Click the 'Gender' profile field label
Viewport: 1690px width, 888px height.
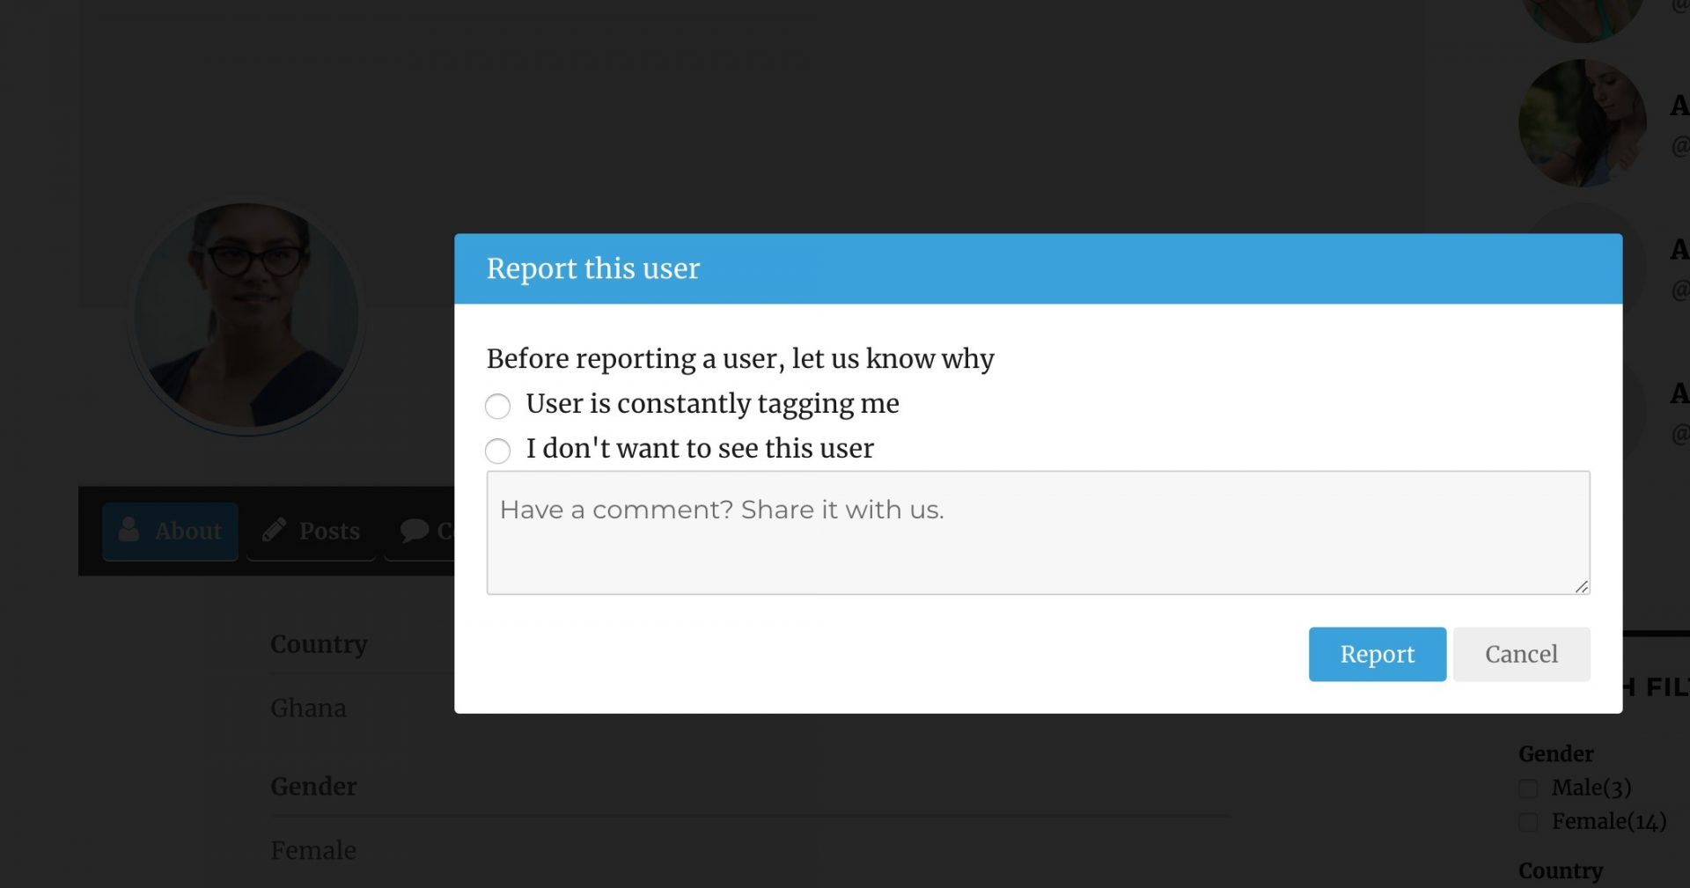pyautogui.click(x=313, y=787)
